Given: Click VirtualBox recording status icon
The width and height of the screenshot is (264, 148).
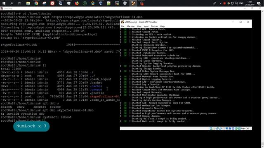Looking at the screenshot, I should pyautogui.click(x=233, y=128).
